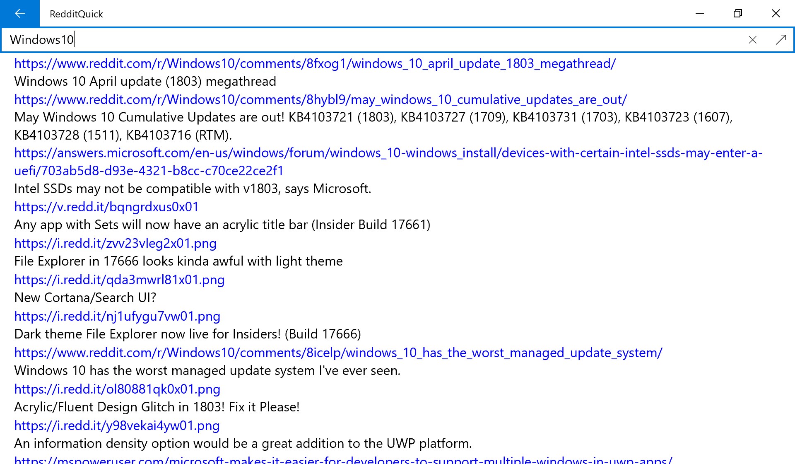The height and width of the screenshot is (464, 795).
Task: Open ol80881qk0x01.png image link
Action: coord(117,389)
